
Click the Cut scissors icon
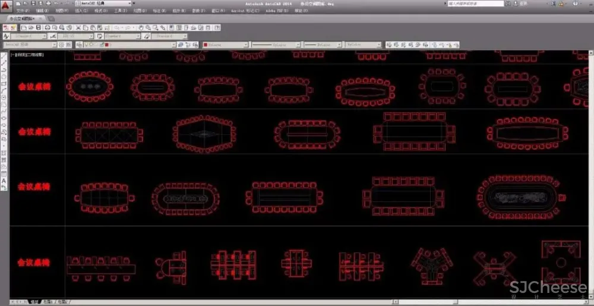(78, 28)
